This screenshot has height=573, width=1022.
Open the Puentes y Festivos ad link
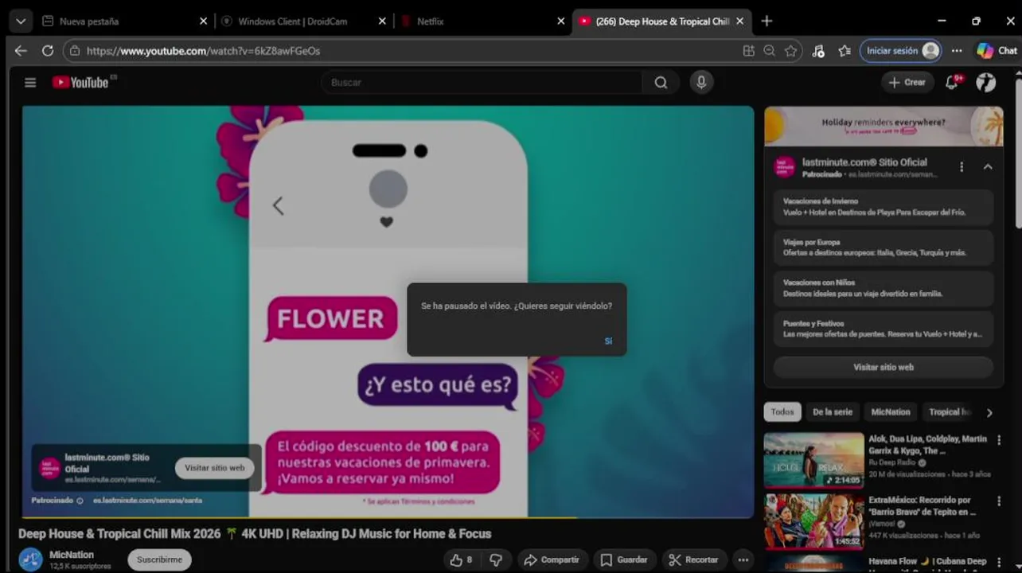pos(884,329)
